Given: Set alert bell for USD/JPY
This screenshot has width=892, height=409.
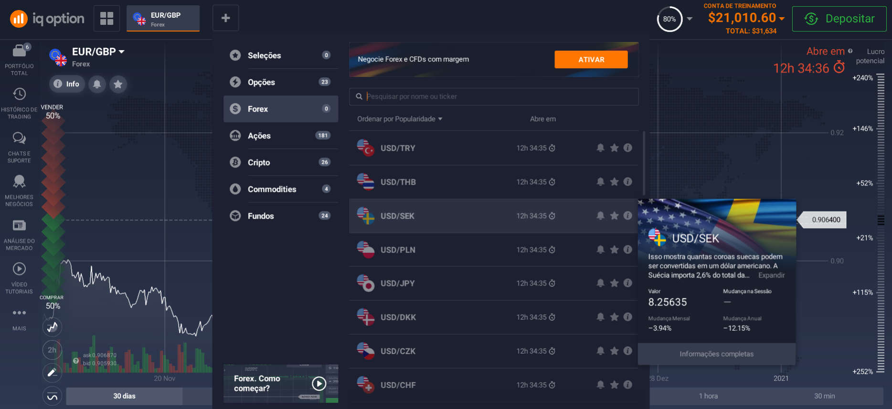Looking at the screenshot, I should point(600,283).
